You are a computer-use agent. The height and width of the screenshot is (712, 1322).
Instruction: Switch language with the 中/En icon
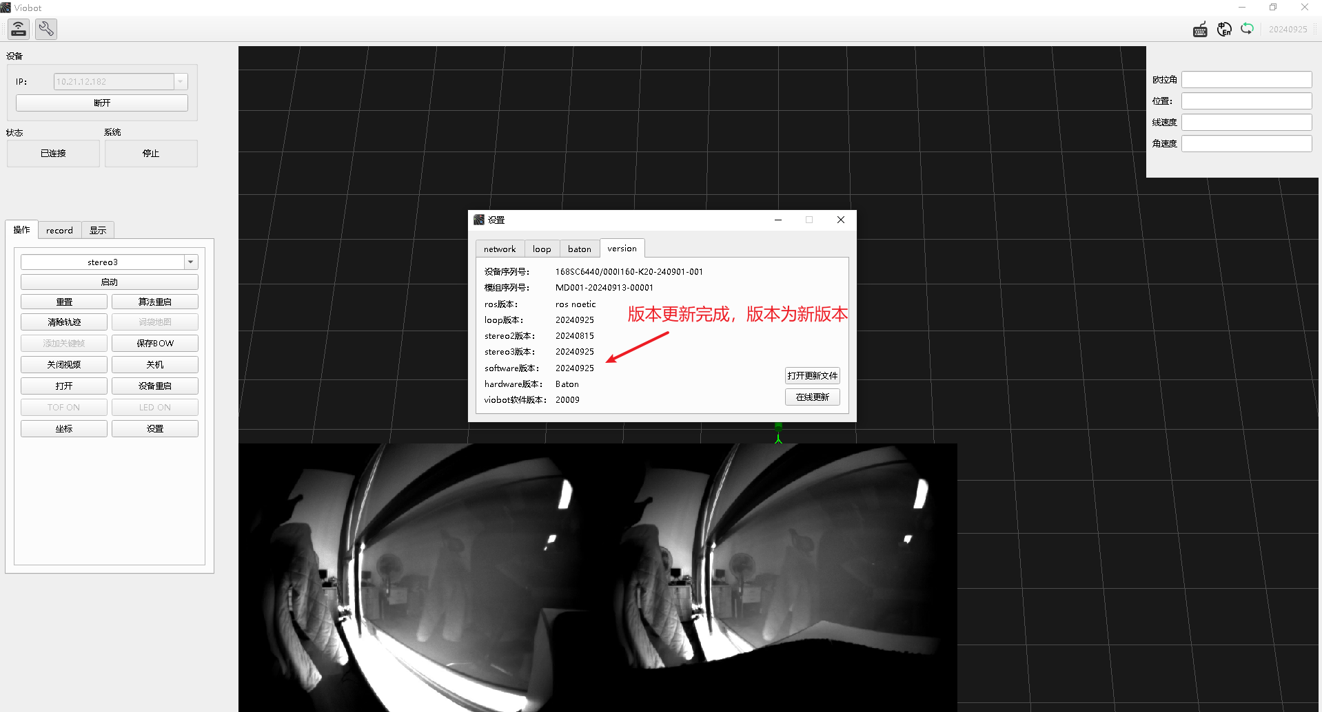click(x=1224, y=30)
